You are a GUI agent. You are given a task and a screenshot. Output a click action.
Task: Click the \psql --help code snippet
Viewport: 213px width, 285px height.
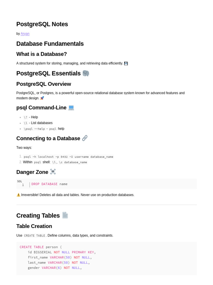(34, 129)
